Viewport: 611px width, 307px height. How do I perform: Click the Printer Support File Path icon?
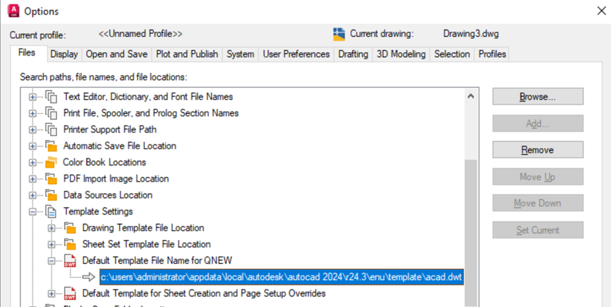coord(52,129)
